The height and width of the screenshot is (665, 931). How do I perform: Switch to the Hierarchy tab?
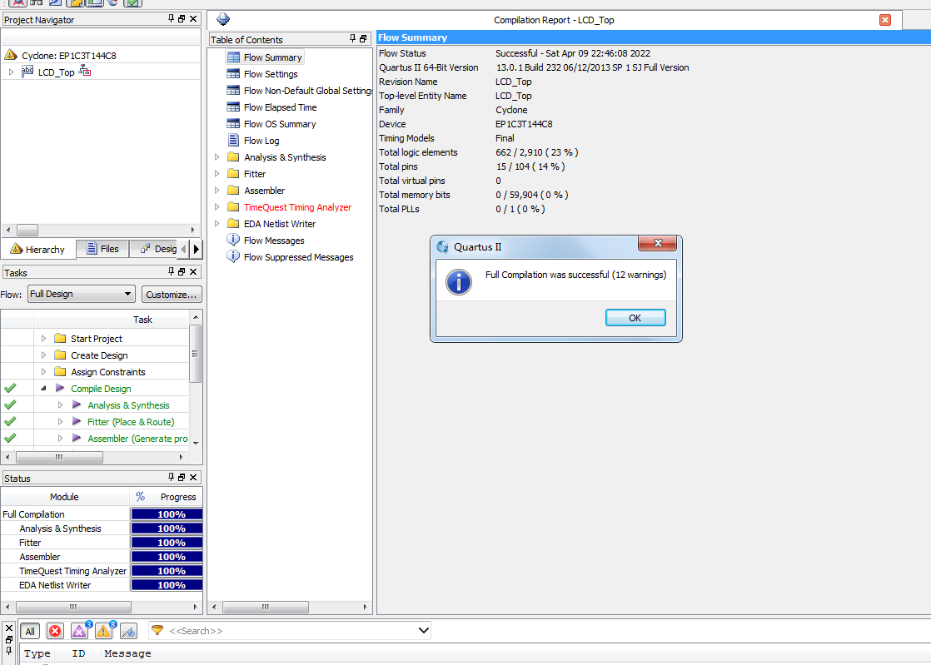click(37, 249)
